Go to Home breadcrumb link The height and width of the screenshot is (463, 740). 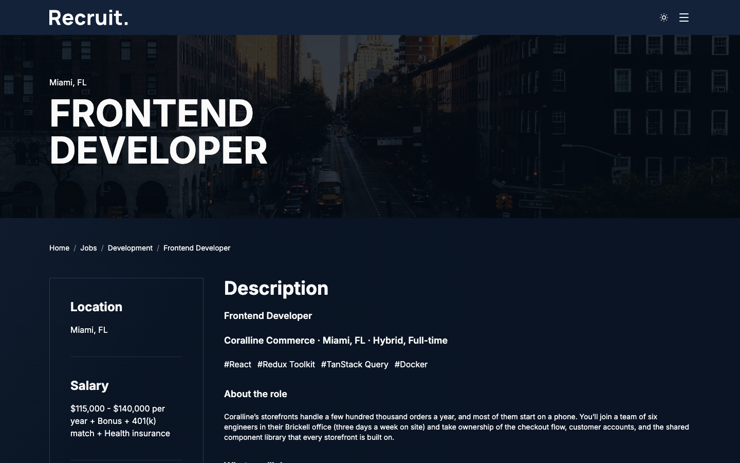(x=59, y=248)
